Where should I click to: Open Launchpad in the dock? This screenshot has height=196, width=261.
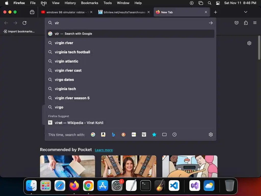(46, 185)
